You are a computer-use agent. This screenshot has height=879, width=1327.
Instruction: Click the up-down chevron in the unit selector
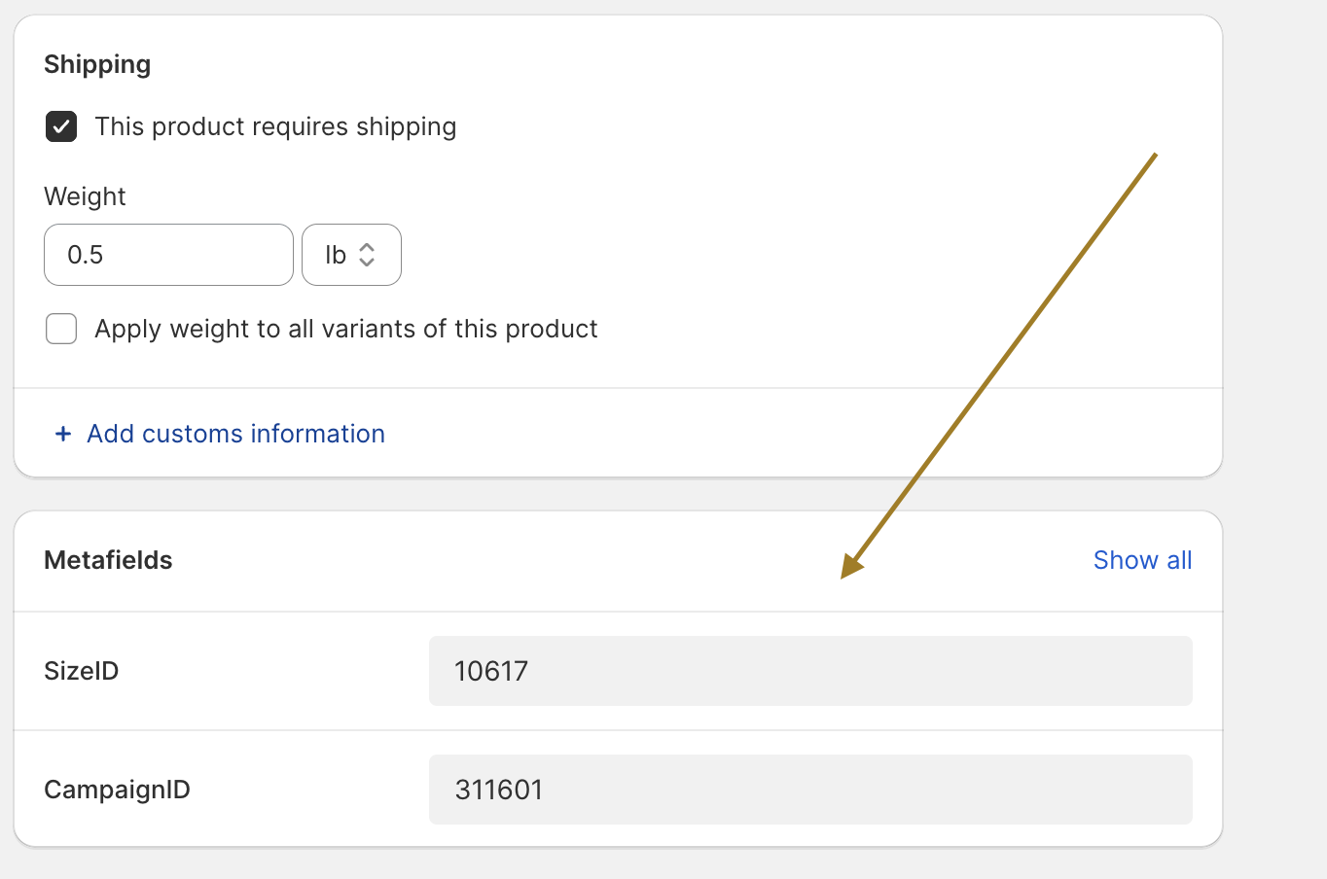tap(367, 255)
